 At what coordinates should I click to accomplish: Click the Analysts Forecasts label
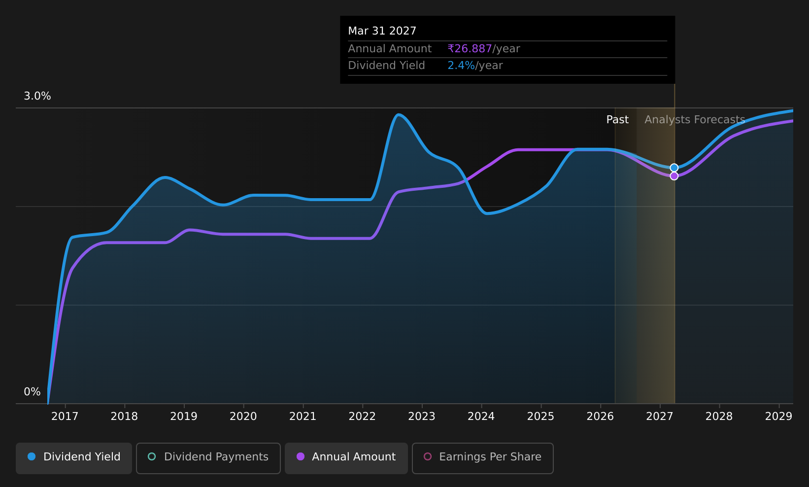(x=695, y=120)
